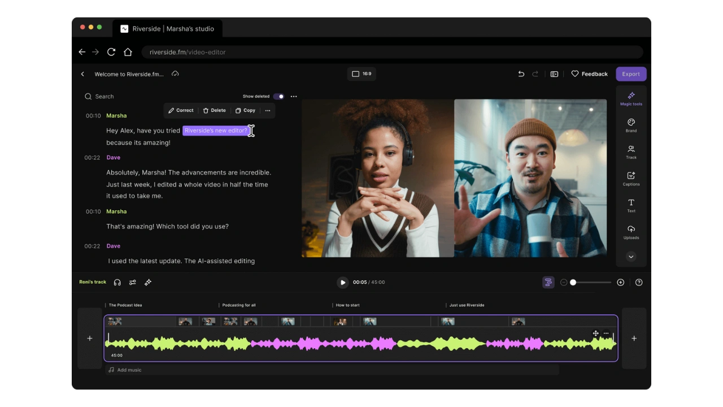Click How to start chapter marker
Viewport: 723px width, 407px height.
(x=347, y=305)
